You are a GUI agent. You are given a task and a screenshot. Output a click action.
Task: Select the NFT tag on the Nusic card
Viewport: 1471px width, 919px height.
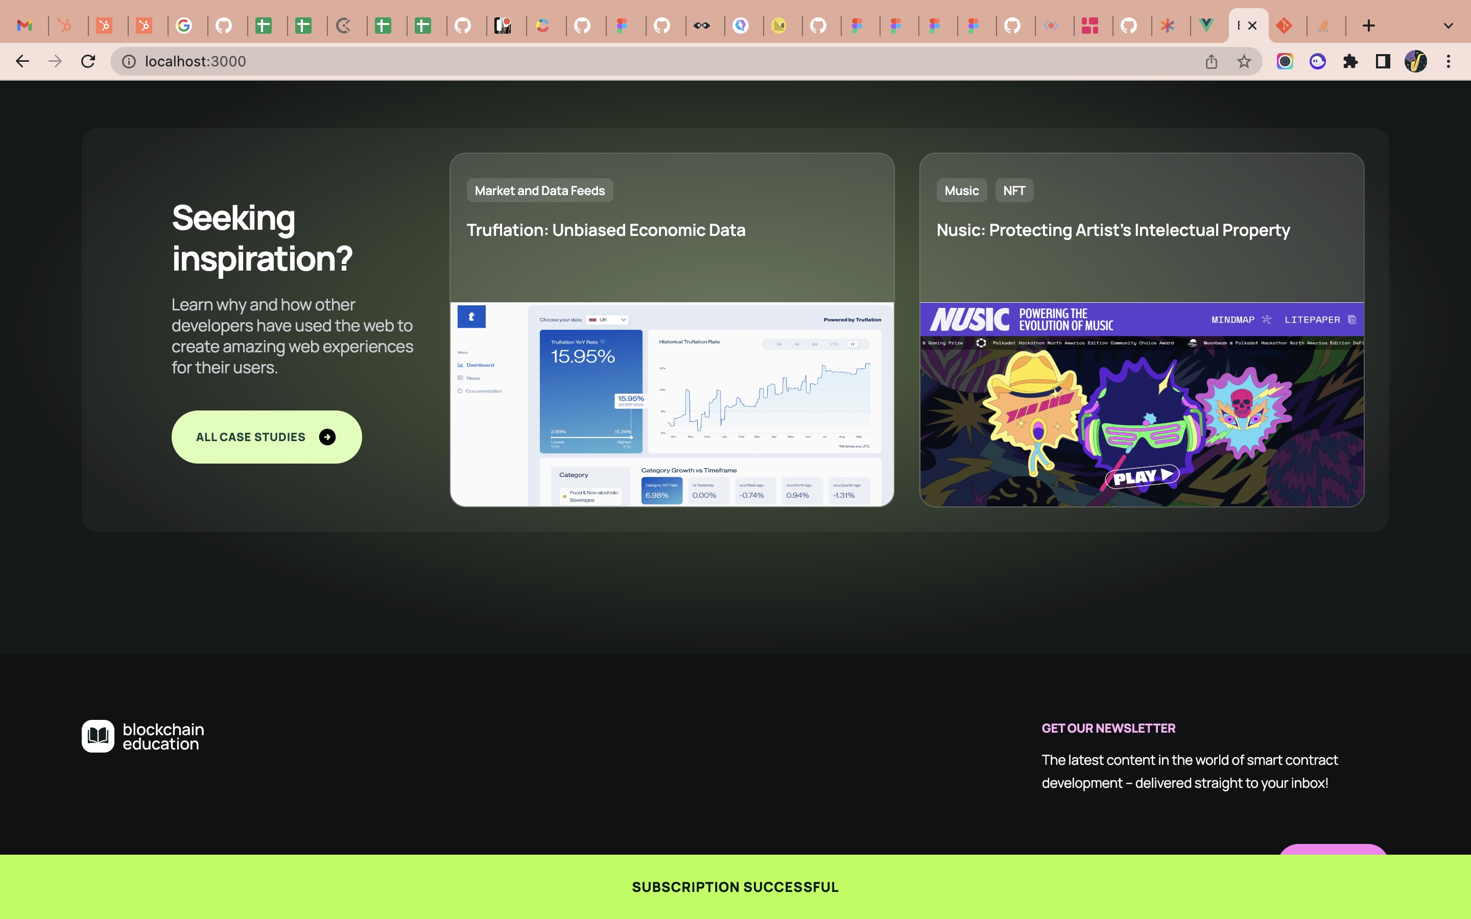(1014, 189)
